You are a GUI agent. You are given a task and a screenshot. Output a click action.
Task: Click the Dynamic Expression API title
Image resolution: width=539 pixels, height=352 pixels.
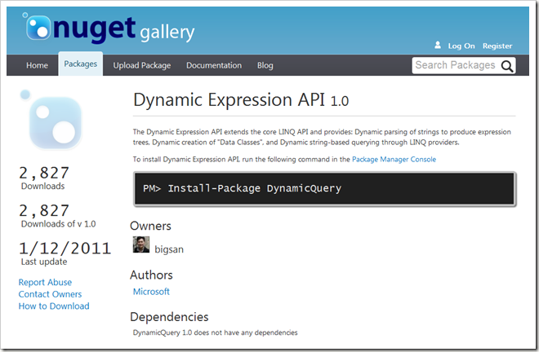pyautogui.click(x=241, y=100)
